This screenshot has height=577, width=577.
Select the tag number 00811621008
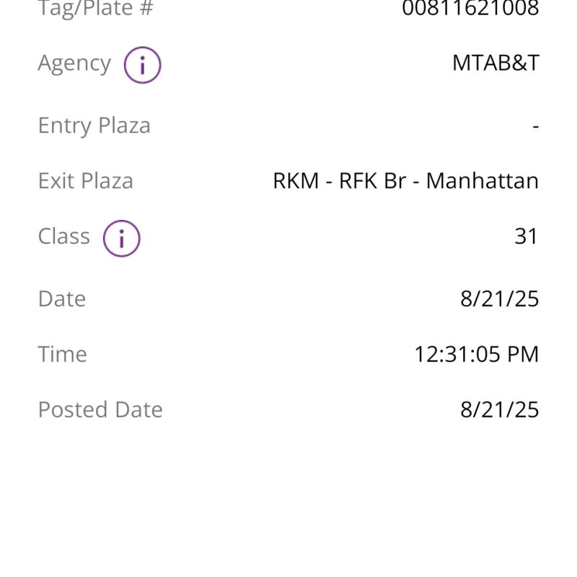[470, 9]
